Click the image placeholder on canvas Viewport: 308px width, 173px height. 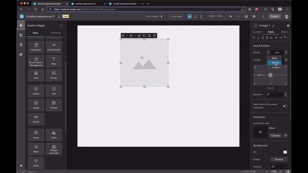pyautogui.click(x=144, y=63)
